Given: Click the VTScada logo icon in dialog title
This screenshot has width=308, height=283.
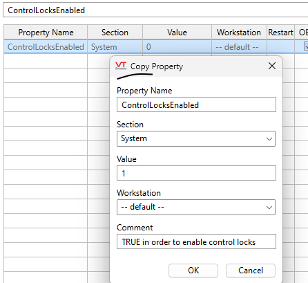Looking at the screenshot, I should coord(121,66).
